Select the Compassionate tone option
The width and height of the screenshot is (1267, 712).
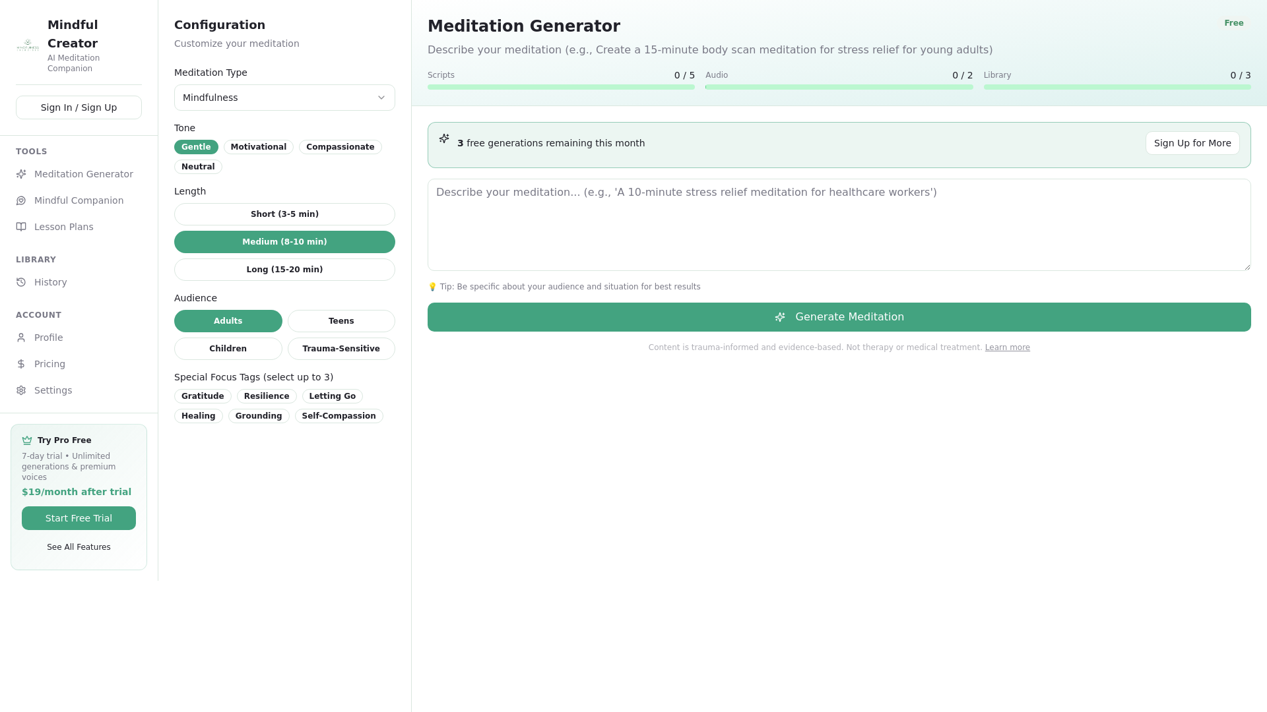click(340, 147)
